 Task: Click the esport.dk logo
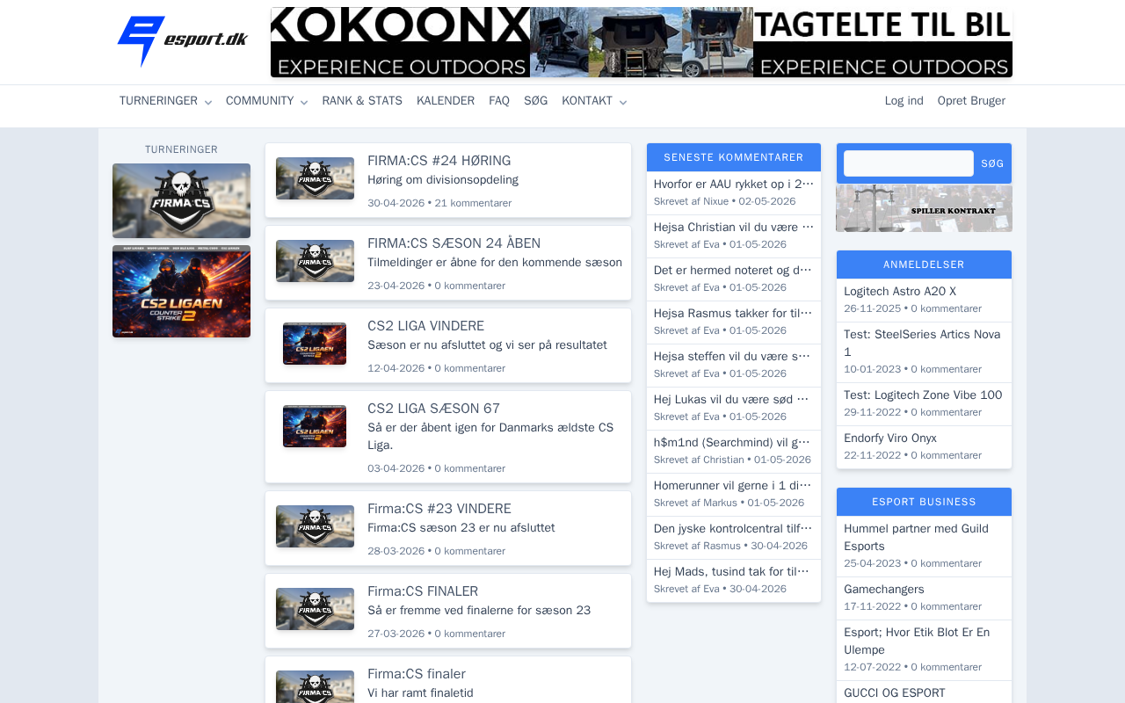183,41
